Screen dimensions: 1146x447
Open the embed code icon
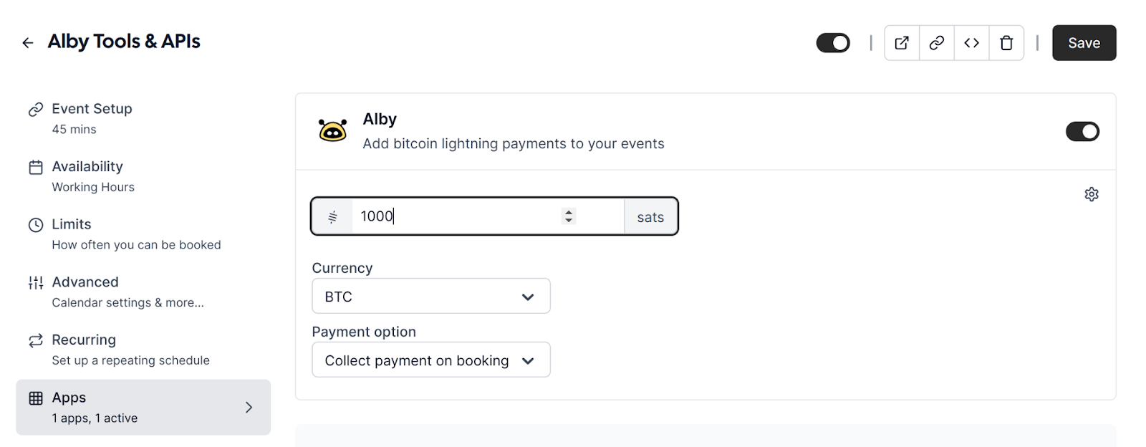tap(971, 43)
